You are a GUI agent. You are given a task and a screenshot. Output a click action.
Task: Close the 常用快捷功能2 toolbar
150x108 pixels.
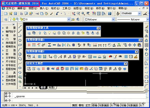(x=136, y=52)
